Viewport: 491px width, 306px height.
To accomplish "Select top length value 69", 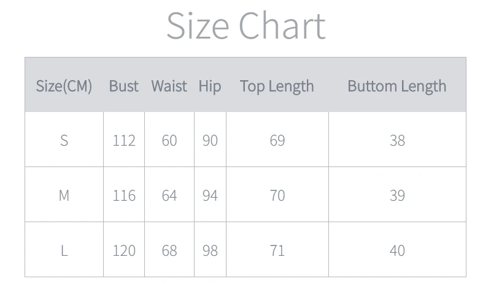I will pos(277,141).
